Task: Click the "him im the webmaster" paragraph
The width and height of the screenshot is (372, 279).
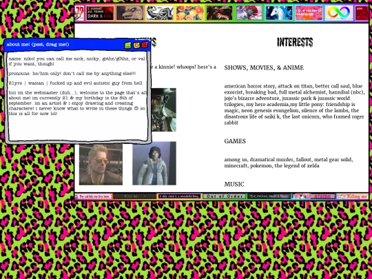Action: point(77,103)
